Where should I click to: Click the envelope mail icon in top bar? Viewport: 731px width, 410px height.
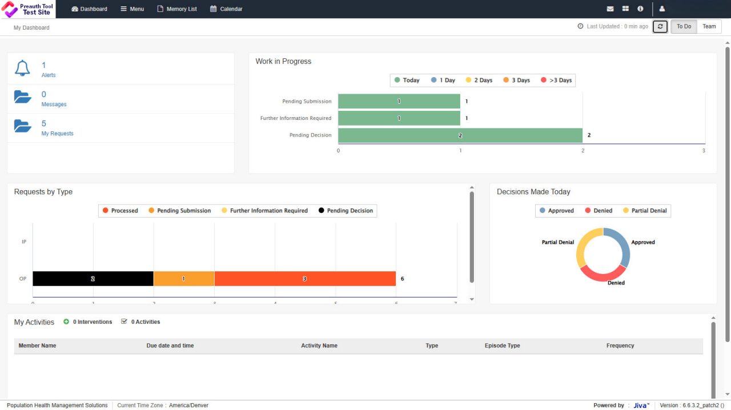pos(610,9)
